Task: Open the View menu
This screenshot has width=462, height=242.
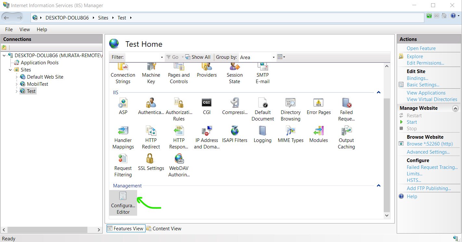Action: (x=25, y=29)
